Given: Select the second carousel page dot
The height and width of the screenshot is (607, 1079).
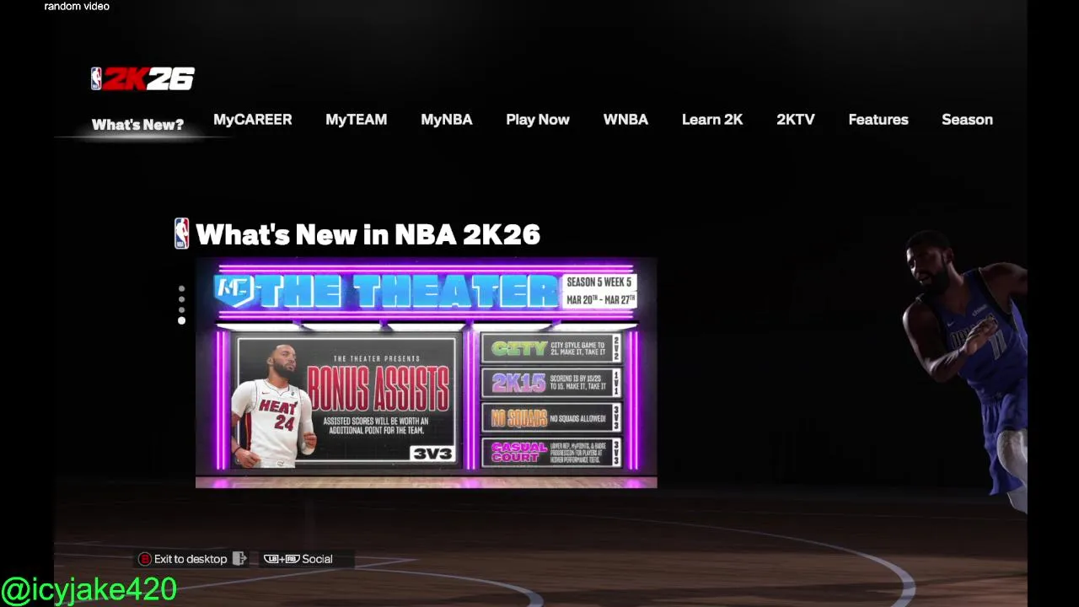Looking at the screenshot, I should pyautogui.click(x=181, y=299).
